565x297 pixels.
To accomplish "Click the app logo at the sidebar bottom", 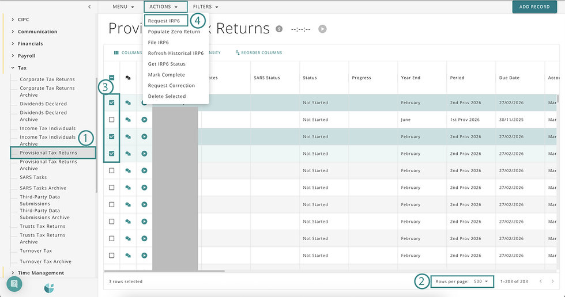I will 49,288.
